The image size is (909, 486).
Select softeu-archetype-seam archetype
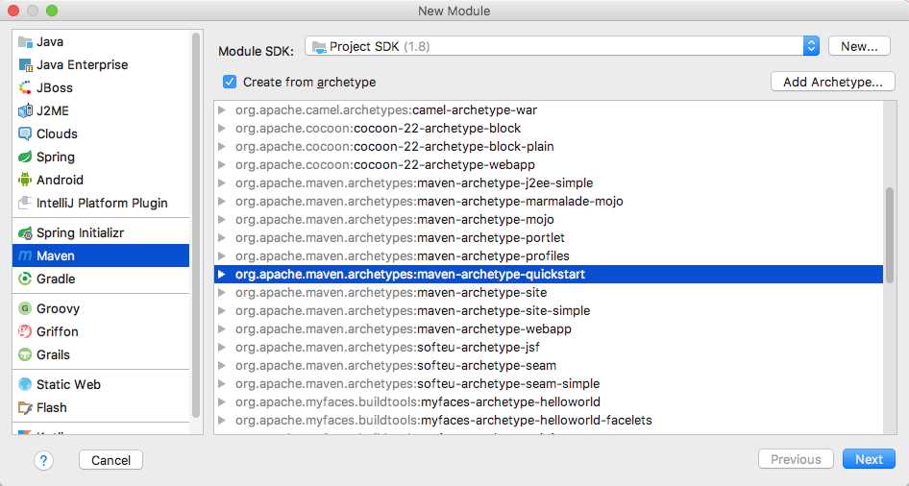(x=548, y=366)
